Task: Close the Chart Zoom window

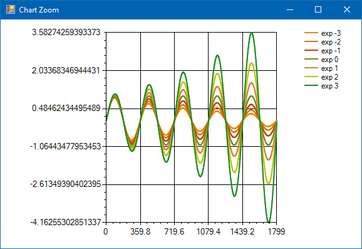Action: [347, 9]
